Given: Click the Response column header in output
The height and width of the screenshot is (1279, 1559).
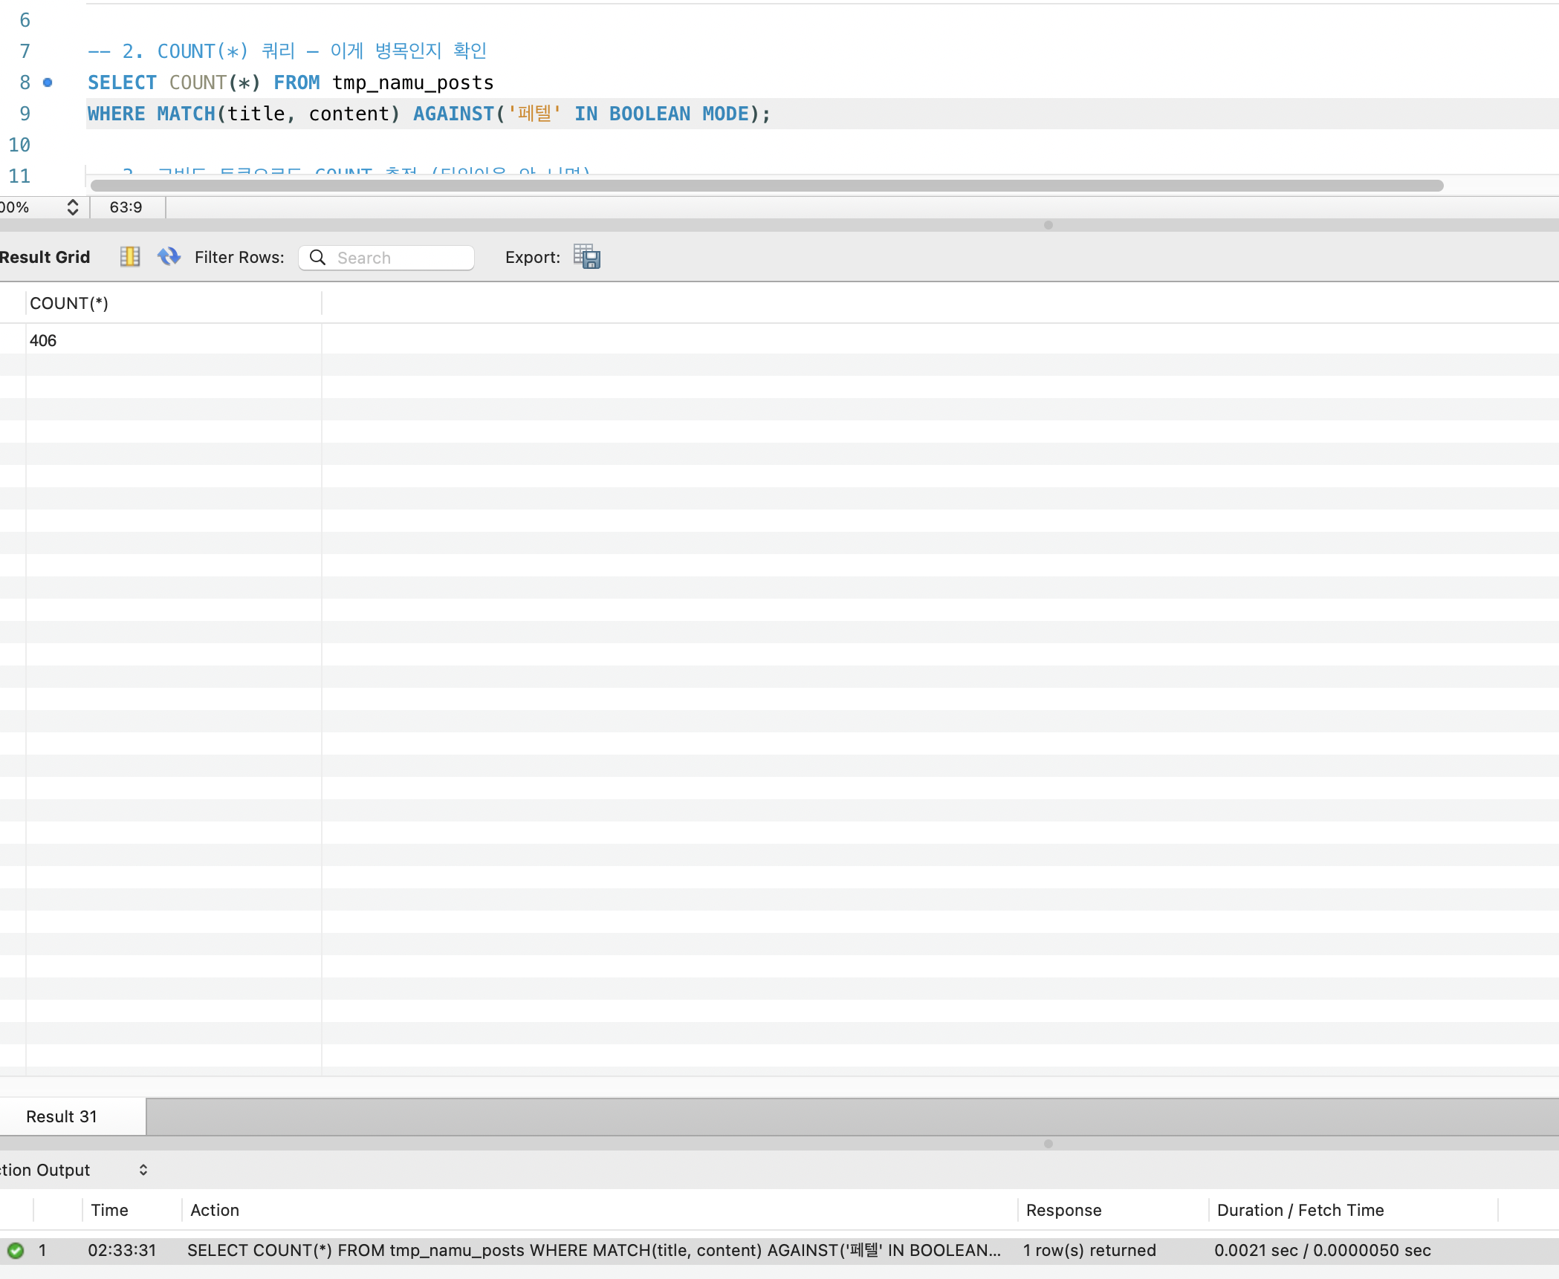Looking at the screenshot, I should pos(1063,1210).
